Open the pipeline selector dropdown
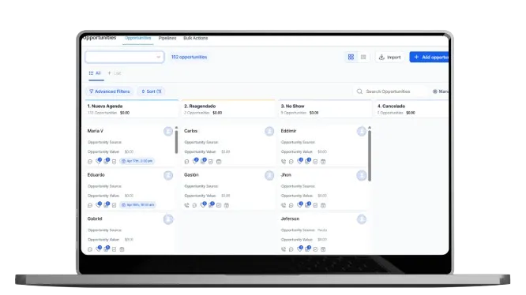This screenshot has height=295, width=526. [x=125, y=57]
